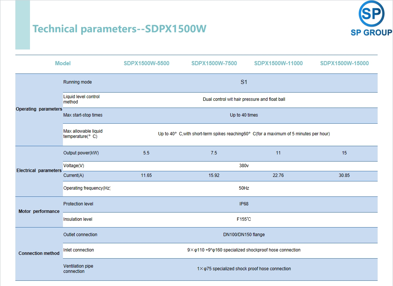Select current value 30.85
The width and height of the screenshot is (393, 286).
point(344,175)
